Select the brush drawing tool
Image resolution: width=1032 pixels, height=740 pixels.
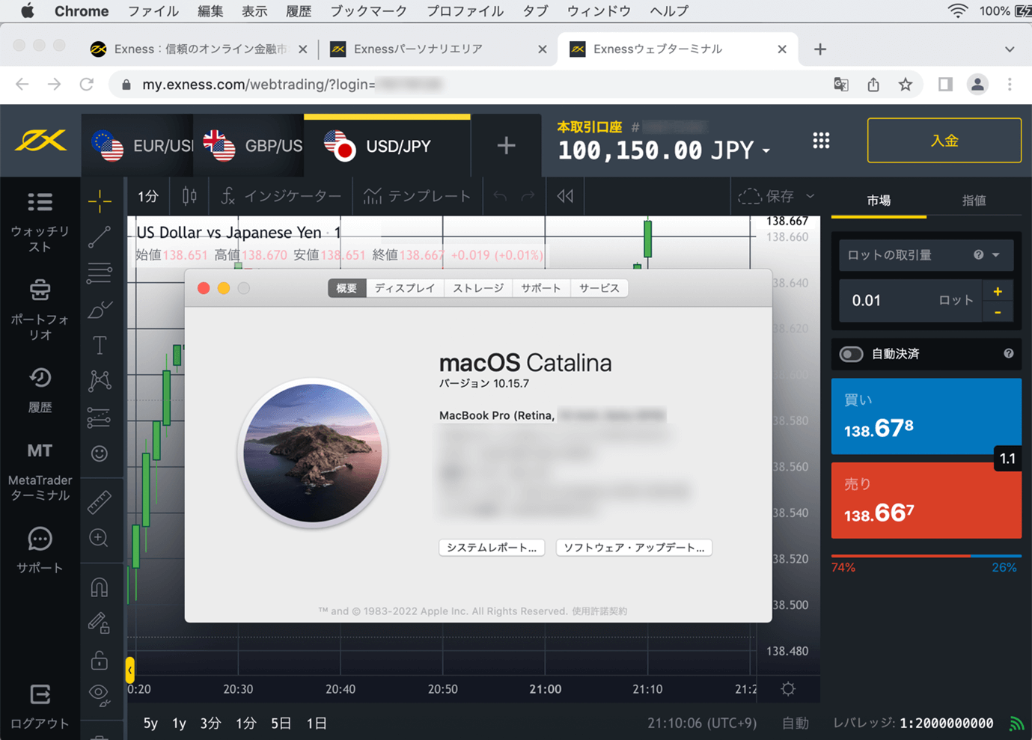(100, 309)
